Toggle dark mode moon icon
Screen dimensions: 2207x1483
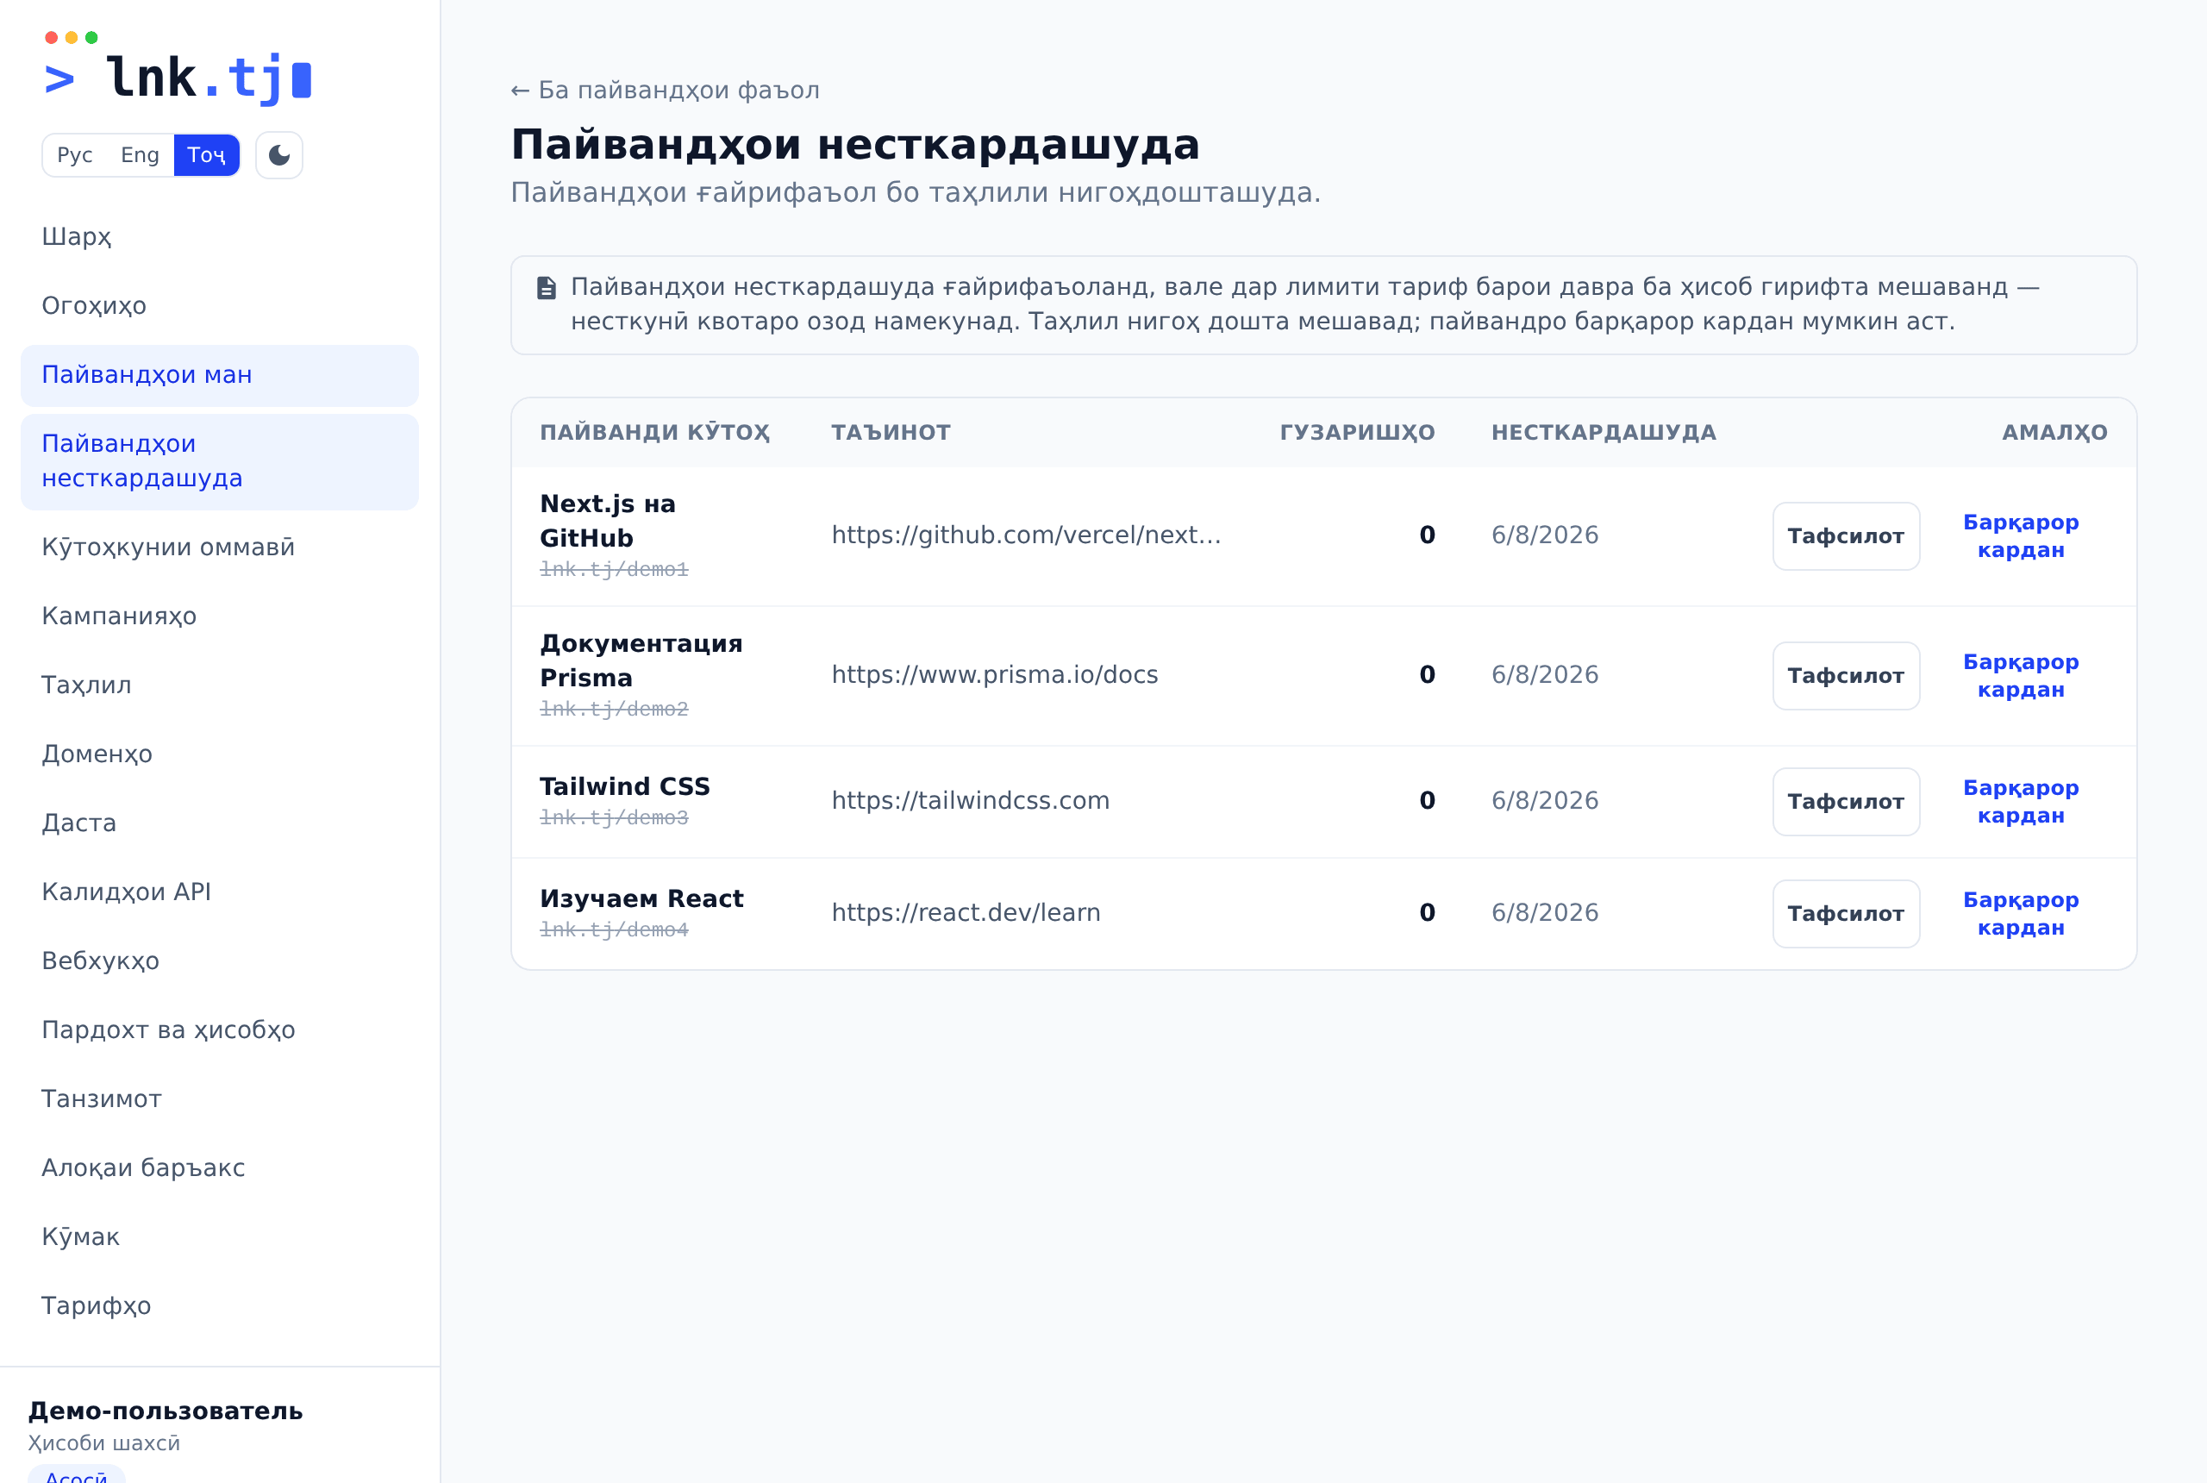tap(279, 155)
